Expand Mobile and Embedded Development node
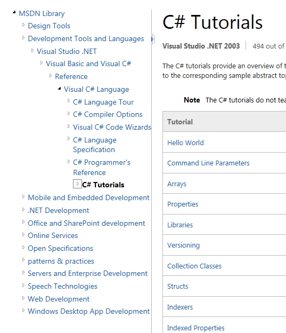Screen dimensions: 286x333 (x=23, y=197)
